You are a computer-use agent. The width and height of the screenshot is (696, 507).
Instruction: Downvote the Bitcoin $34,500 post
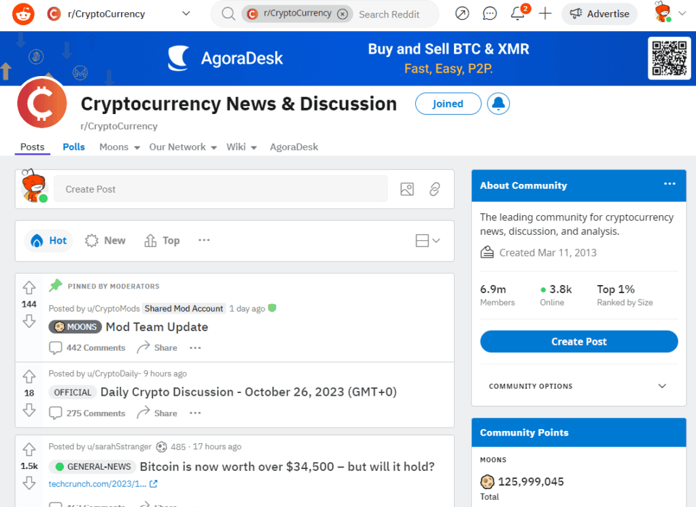click(29, 483)
